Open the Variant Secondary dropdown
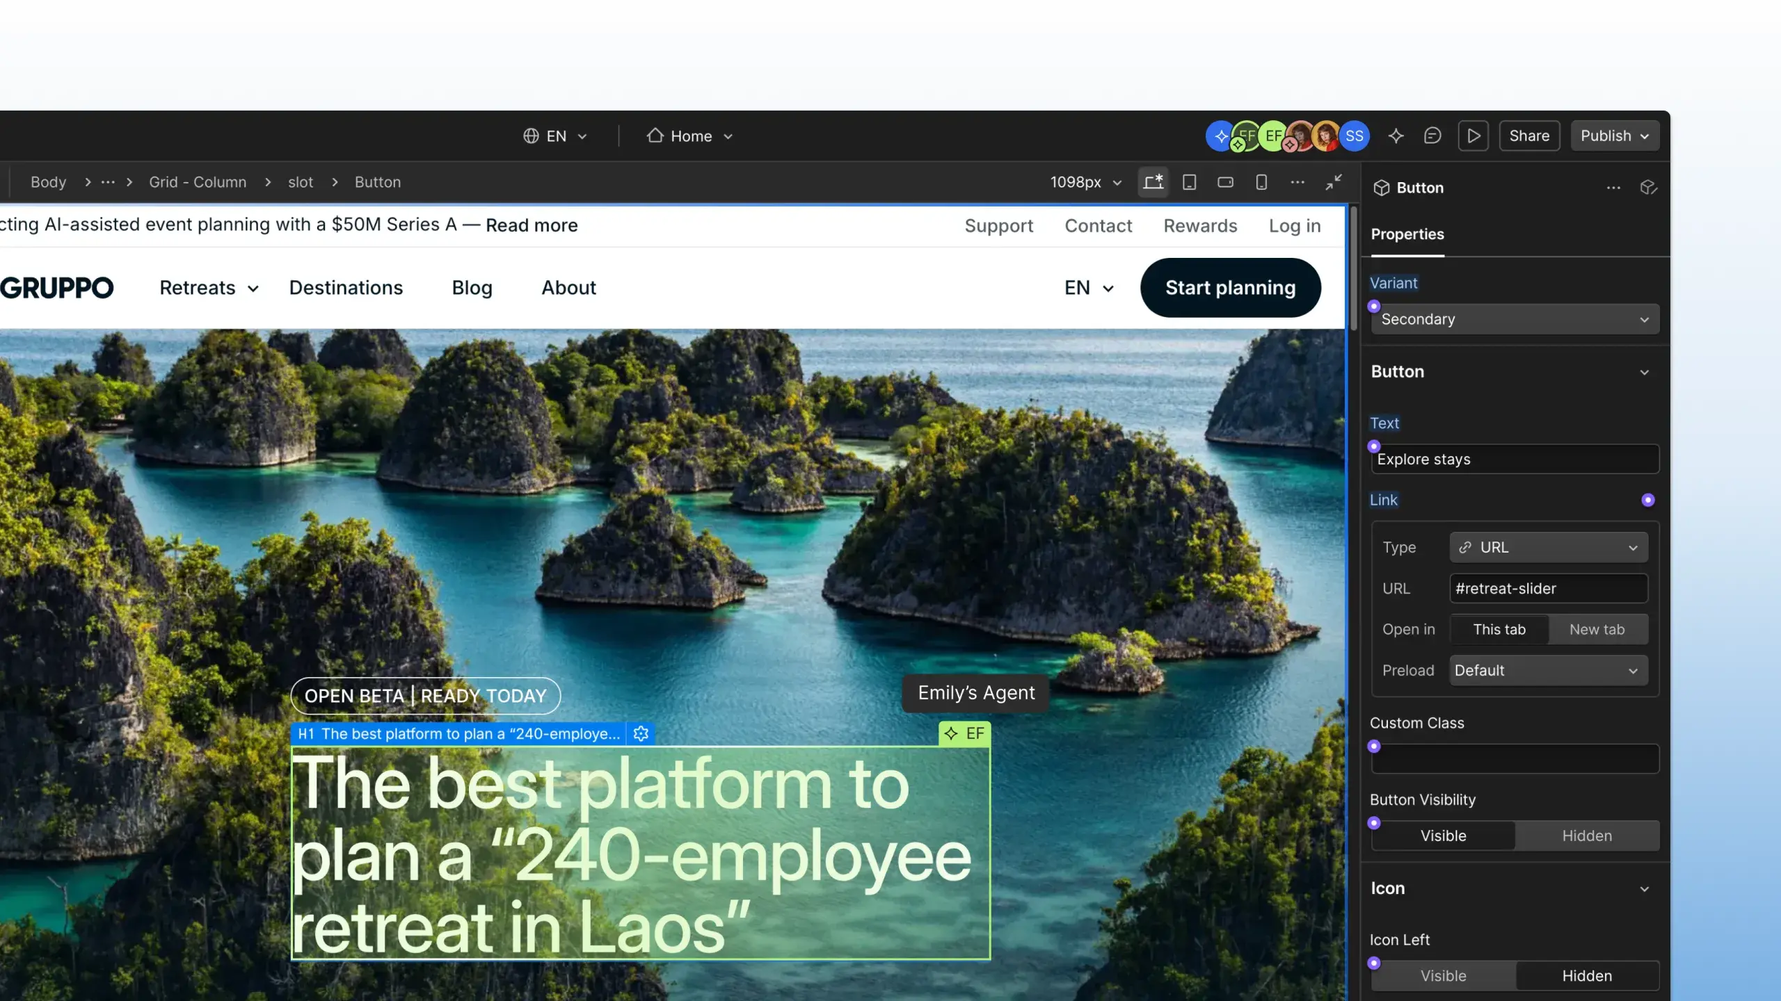The height and width of the screenshot is (1001, 1781). 1515,319
